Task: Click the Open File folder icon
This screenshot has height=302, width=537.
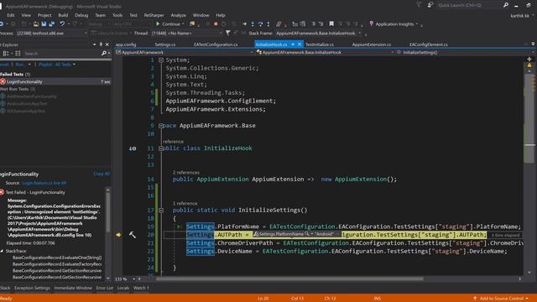Action: point(35,24)
